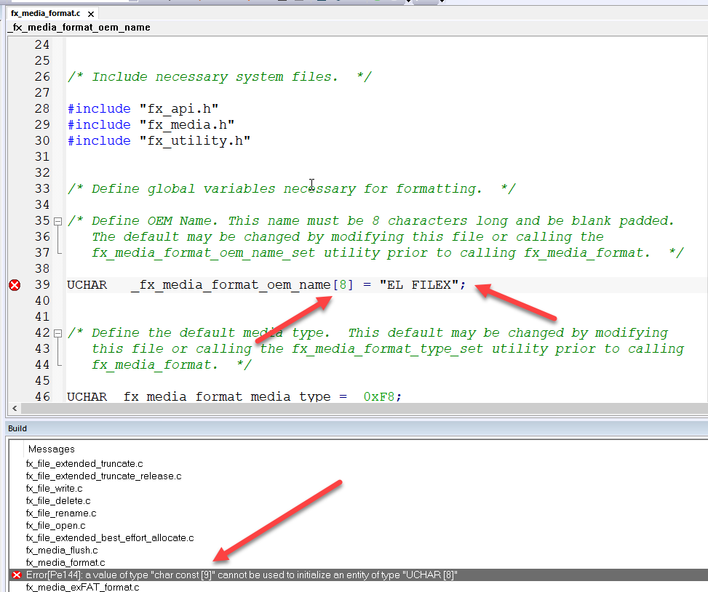The width and height of the screenshot is (708, 592).
Task: Click the _fx_media_format_oem_name function label
Action: pyautogui.click(x=79, y=28)
